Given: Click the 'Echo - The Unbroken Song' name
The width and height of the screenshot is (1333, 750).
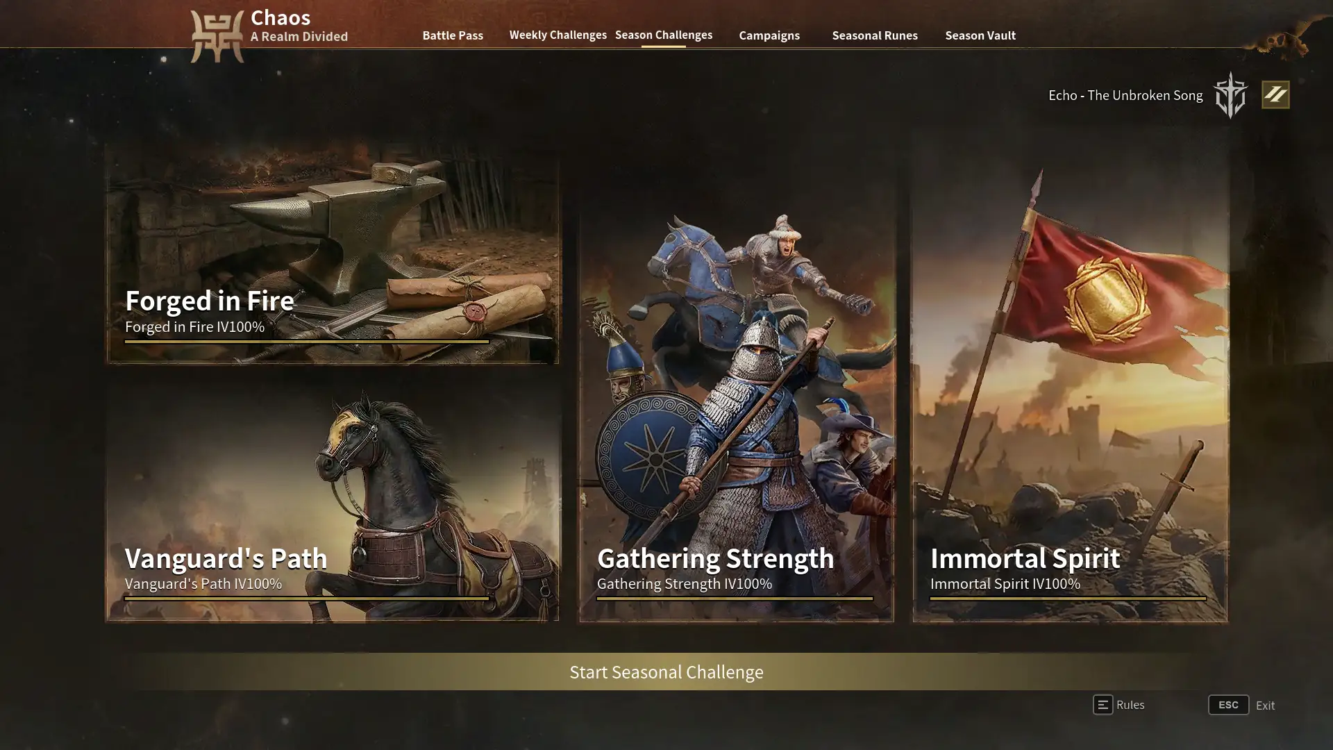Looking at the screenshot, I should [x=1125, y=95].
